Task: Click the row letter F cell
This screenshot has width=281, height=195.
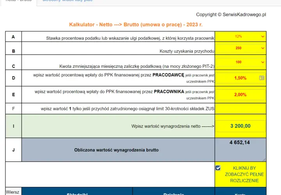Action: pyautogui.click(x=13, y=109)
